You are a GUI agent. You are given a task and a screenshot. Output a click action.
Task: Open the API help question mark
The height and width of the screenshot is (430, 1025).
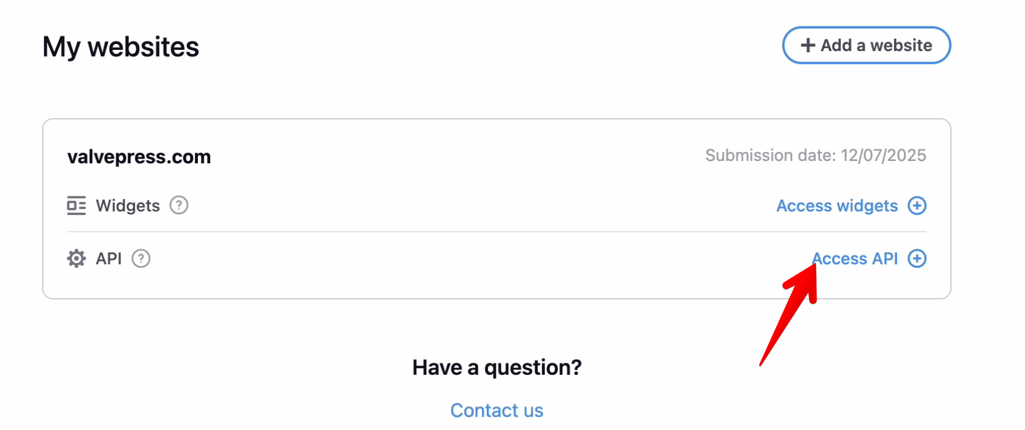pos(141,258)
